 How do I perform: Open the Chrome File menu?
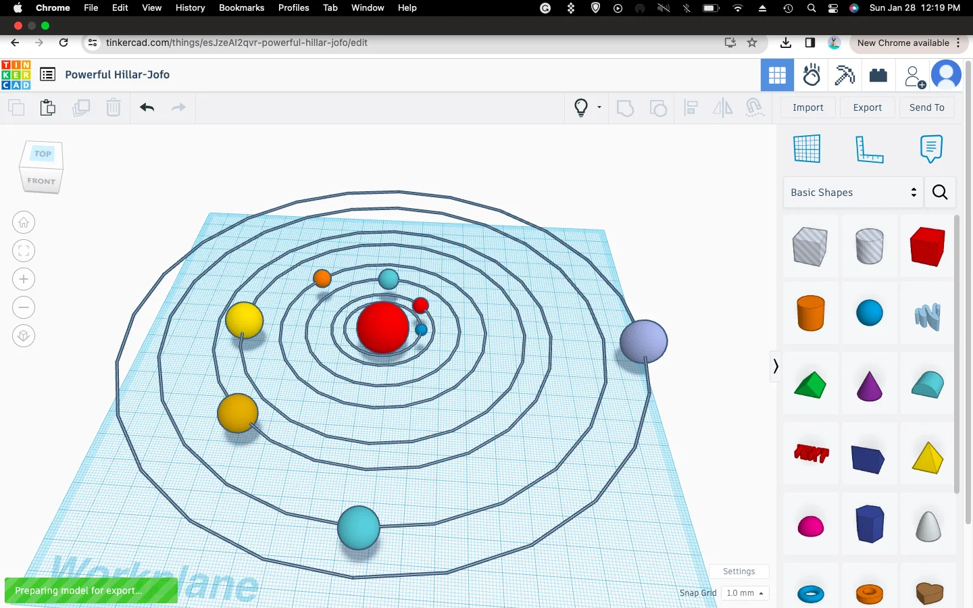(91, 7)
